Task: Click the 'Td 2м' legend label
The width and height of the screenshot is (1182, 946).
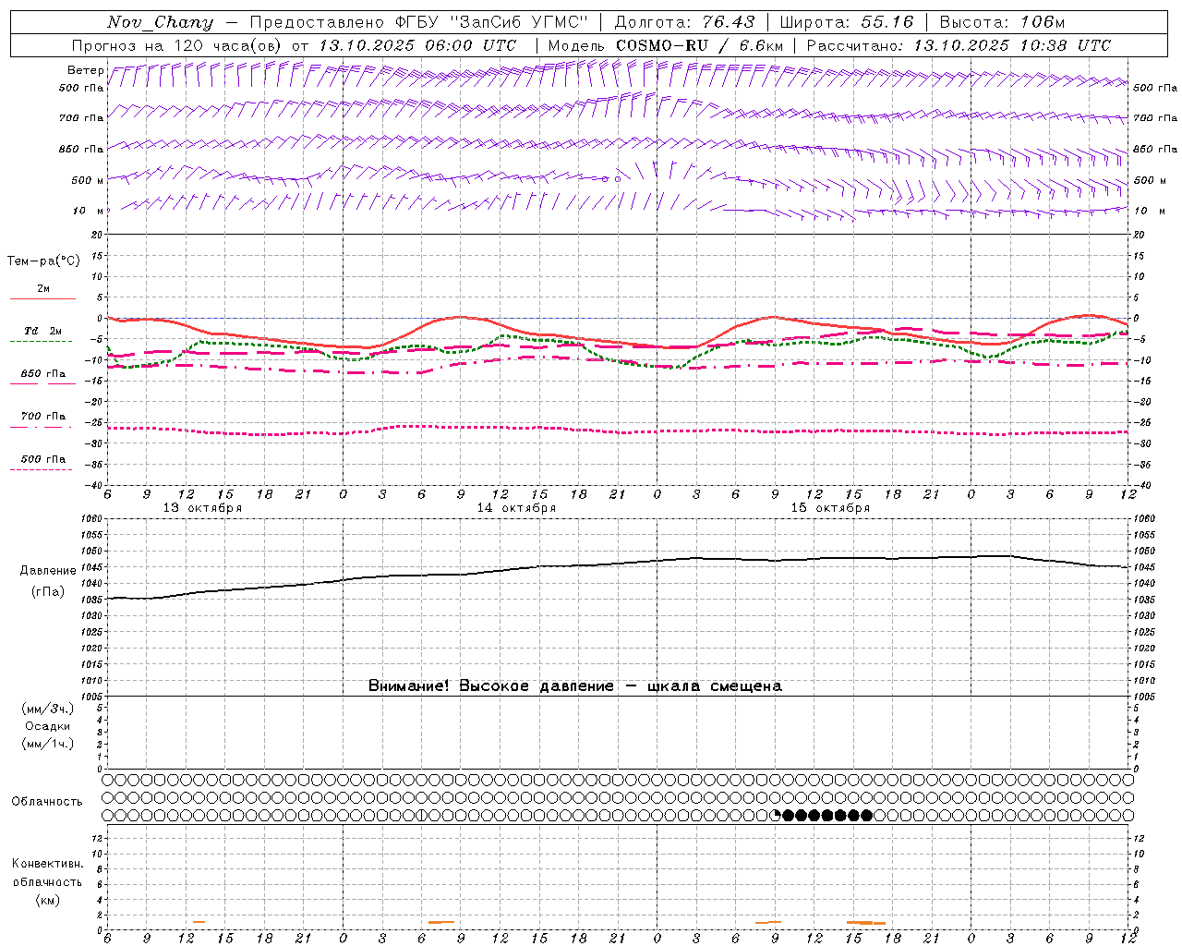Action: (42, 331)
